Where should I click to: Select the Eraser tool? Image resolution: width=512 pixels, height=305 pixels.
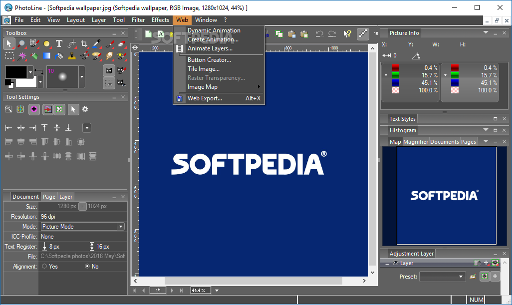point(121,43)
